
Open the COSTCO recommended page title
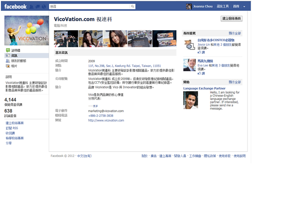click(216, 40)
